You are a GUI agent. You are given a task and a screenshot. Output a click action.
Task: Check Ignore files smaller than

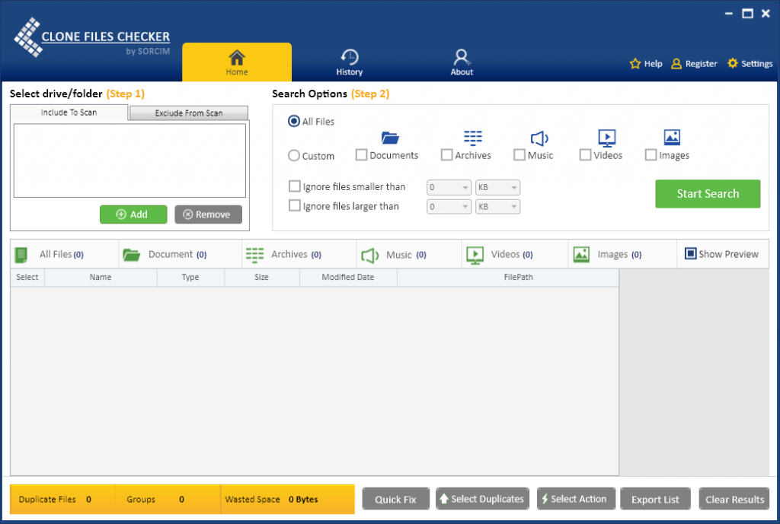(295, 186)
